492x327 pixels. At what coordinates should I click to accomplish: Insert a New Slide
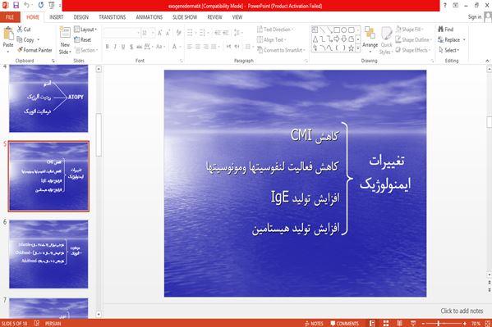point(65,40)
